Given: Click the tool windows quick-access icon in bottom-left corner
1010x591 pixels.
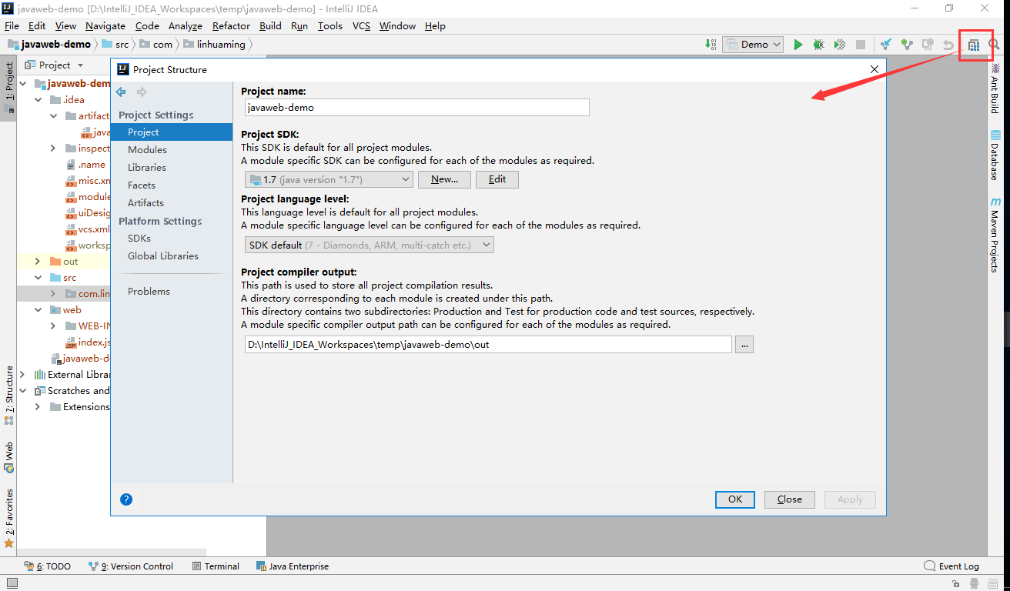Looking at the screenshot, I should click(11, 584).
